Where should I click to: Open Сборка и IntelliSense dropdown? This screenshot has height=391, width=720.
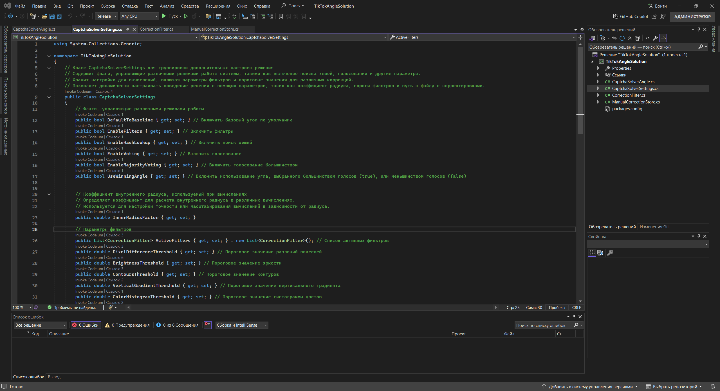pyautogui.click(x=241, y=325)
